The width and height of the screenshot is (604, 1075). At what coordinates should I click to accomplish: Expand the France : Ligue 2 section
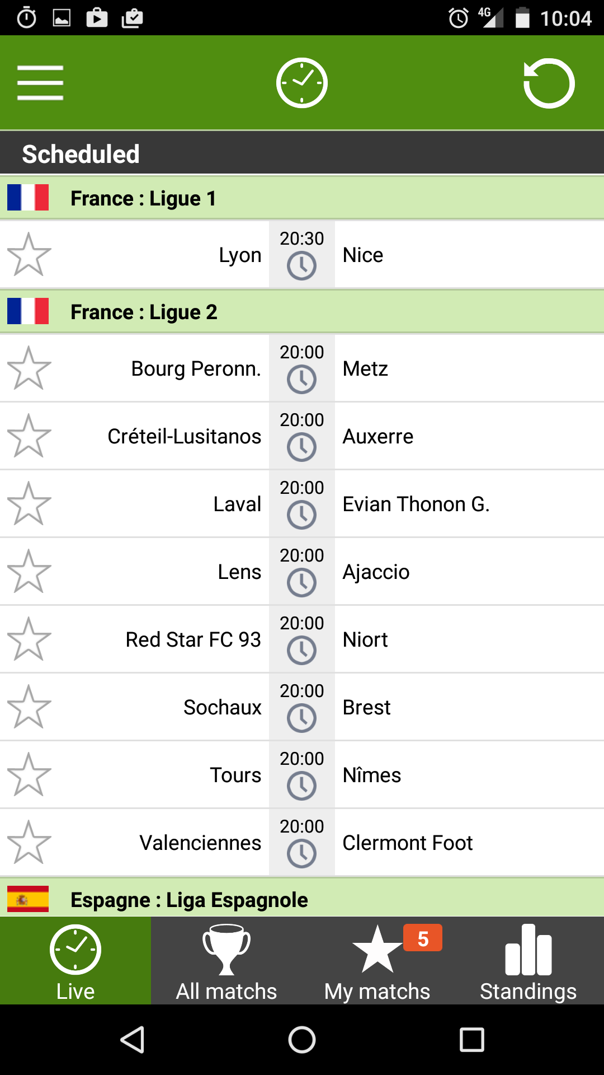tap(302, 312)
